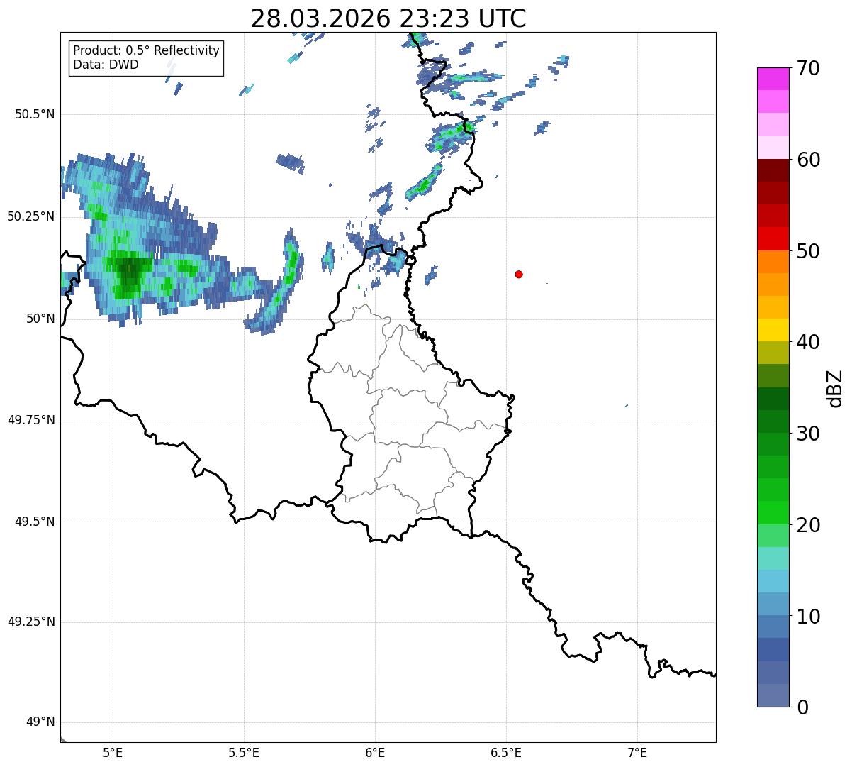Click the latitude label '49.75°N'
The height and width of the screenshot is (767, 852).
coord(31,420)
